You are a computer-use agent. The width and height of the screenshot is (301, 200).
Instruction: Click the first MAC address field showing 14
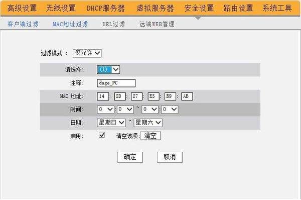(x=103, y=96)
